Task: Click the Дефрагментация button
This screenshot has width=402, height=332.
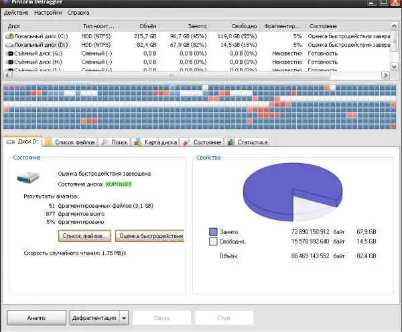Action: click(94, 318)
